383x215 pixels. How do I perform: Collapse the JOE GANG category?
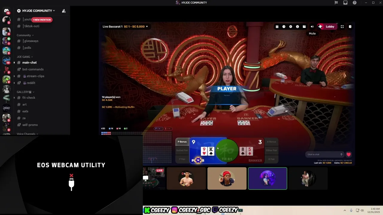pos(25,57)
